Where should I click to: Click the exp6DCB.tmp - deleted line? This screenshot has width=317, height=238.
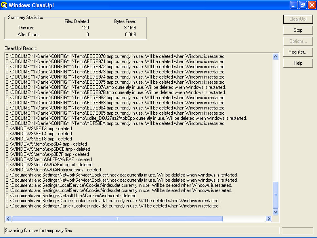48,149
